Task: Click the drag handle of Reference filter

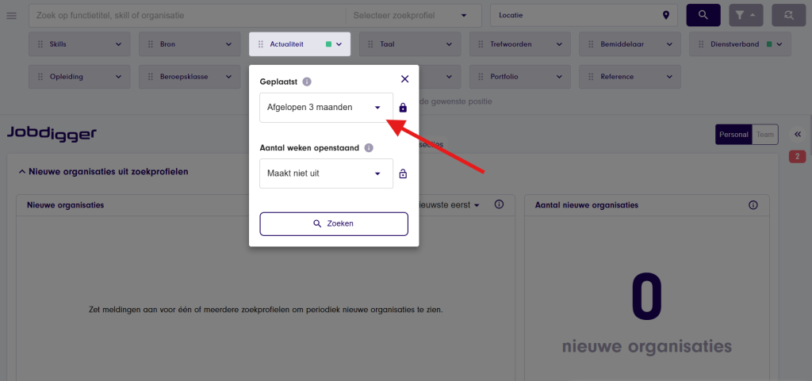Action: point(592,77)
